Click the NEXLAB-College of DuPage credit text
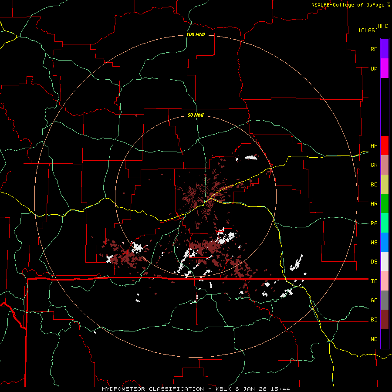 [348, 5]
